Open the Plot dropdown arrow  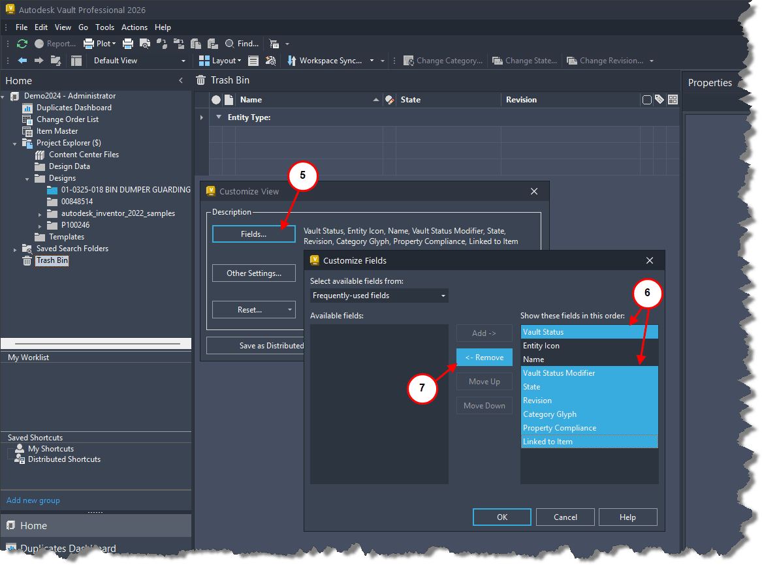[x=114, y=44]
